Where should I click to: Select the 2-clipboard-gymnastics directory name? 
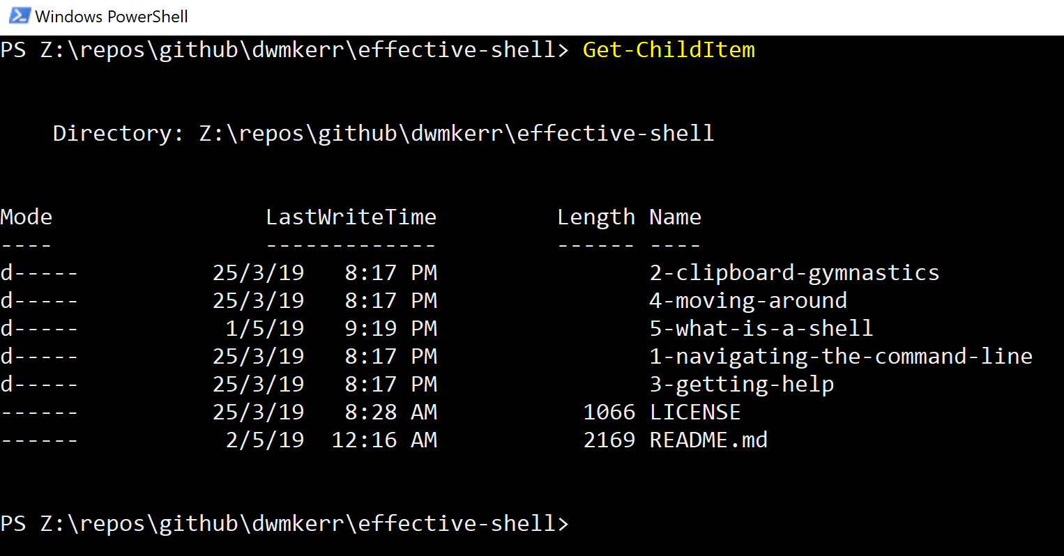pos(794,273)
